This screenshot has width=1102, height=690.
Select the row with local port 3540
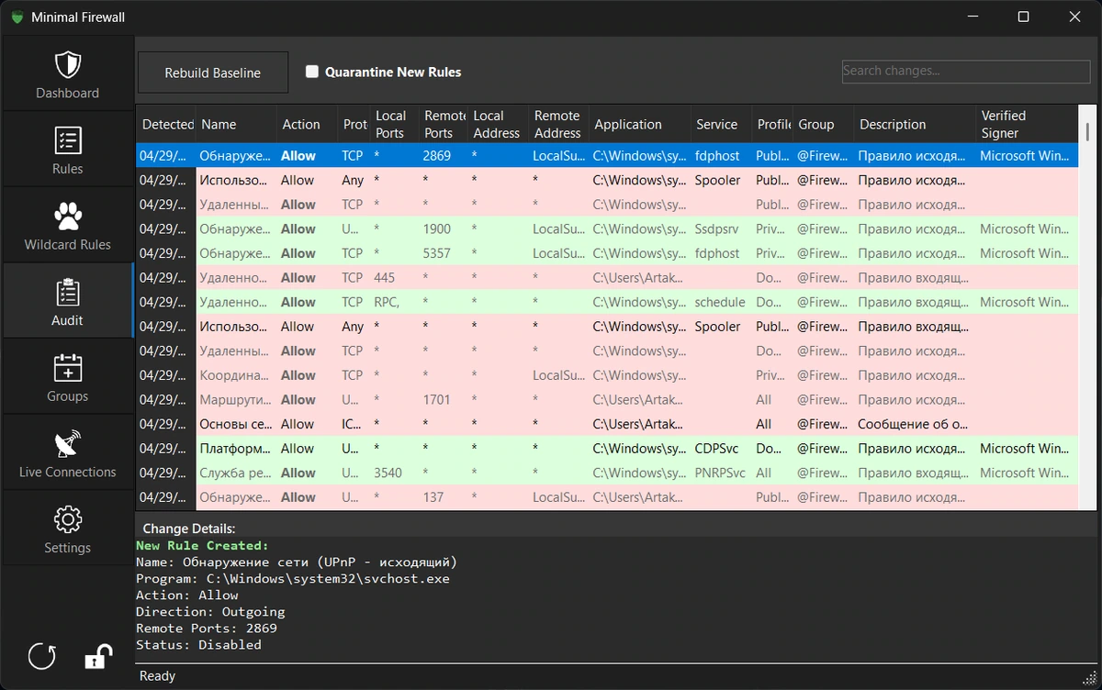coord(606,473)
